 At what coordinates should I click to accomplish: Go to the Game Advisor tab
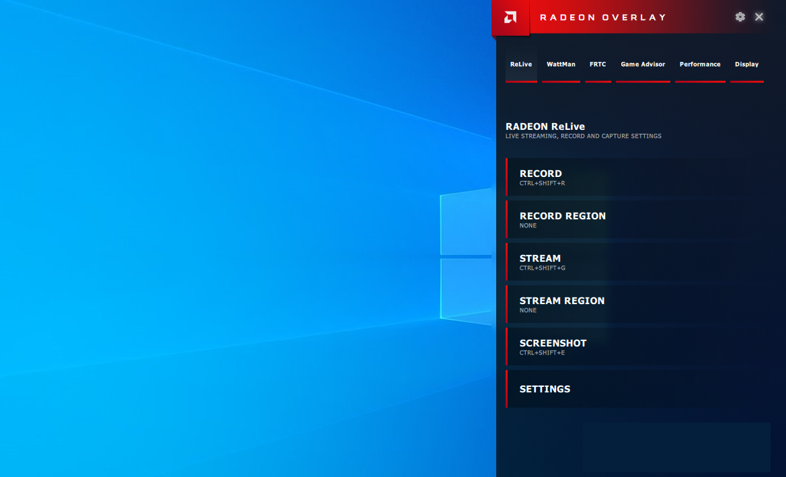[x=643, y=65]
